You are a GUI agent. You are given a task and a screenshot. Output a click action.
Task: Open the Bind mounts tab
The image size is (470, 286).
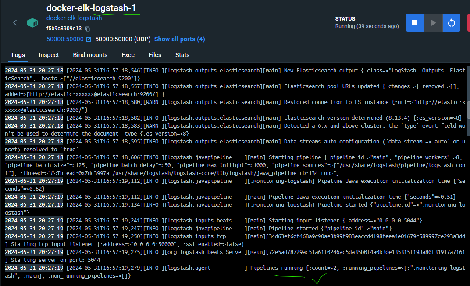(90, 55)
